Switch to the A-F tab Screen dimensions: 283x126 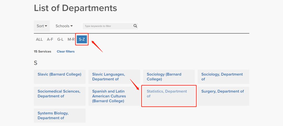pyautogui.click(x=50, y=39)
